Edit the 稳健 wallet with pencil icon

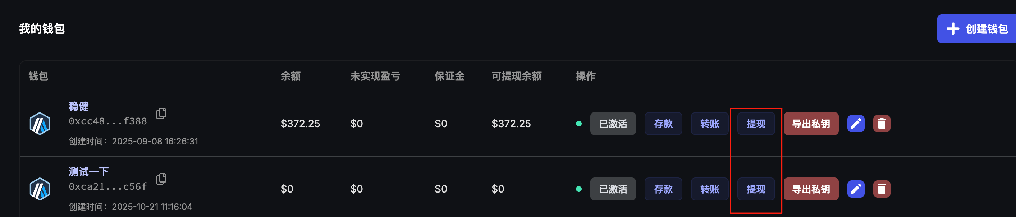pyautogui.click(x=856, y=124)
